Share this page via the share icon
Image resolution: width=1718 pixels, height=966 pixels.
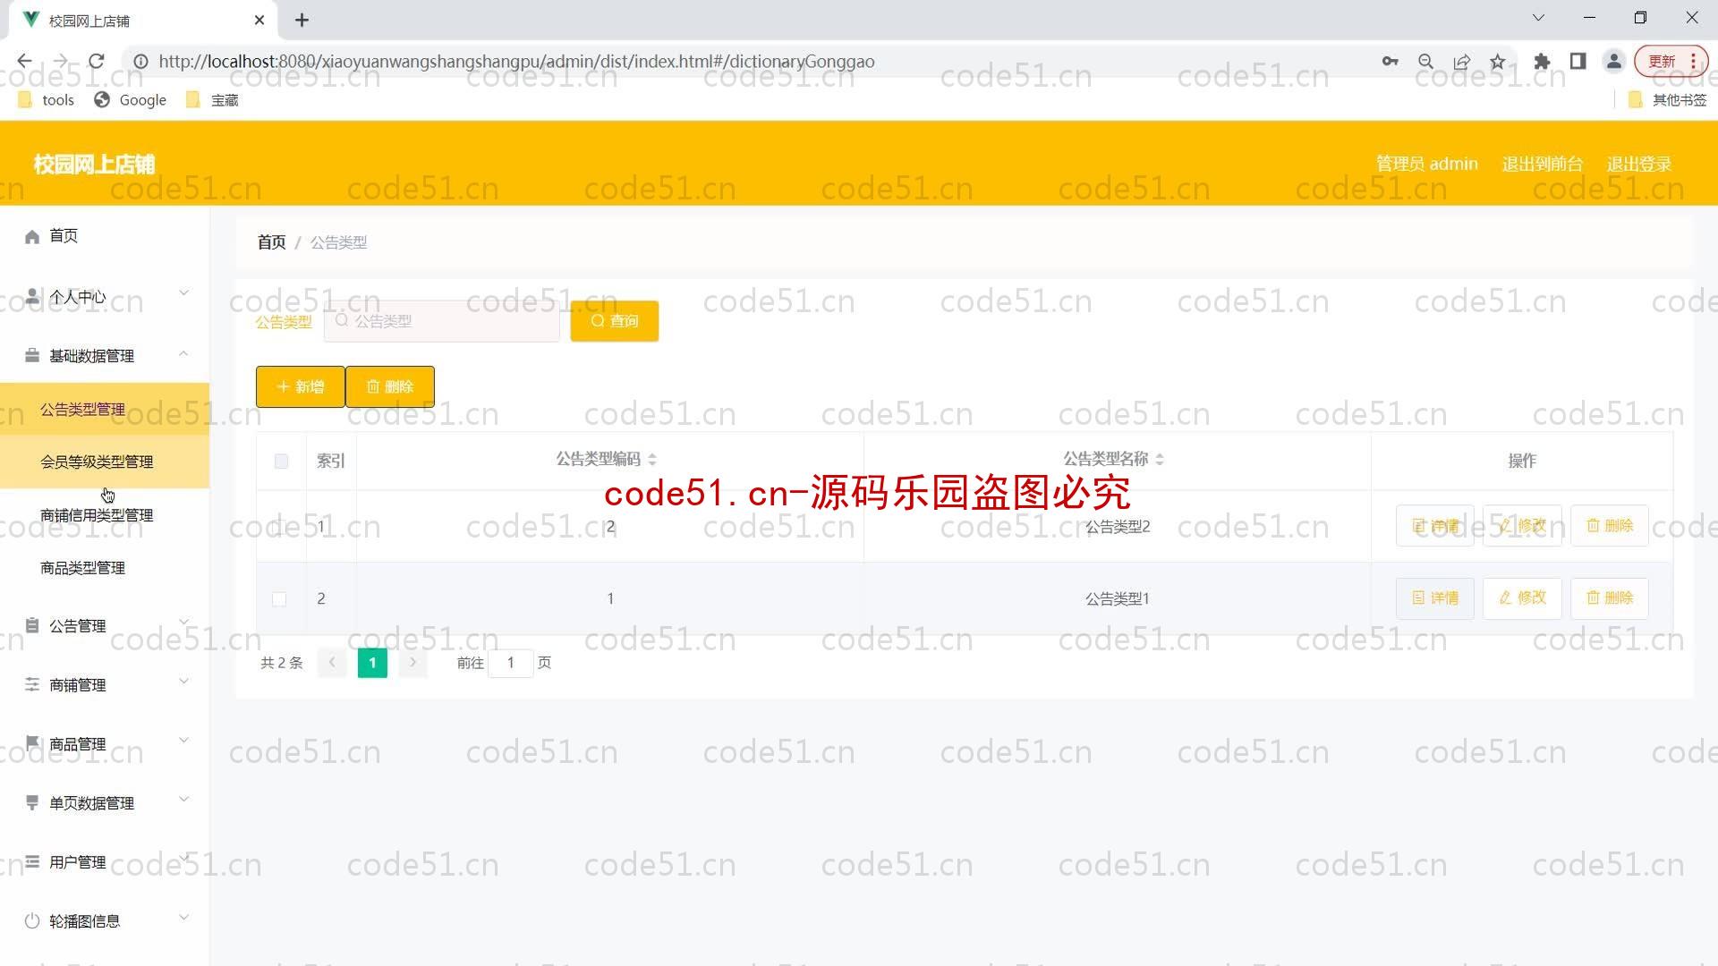[1462, 61]
